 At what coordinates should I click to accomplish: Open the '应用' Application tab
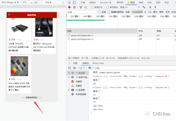[158, 3]
